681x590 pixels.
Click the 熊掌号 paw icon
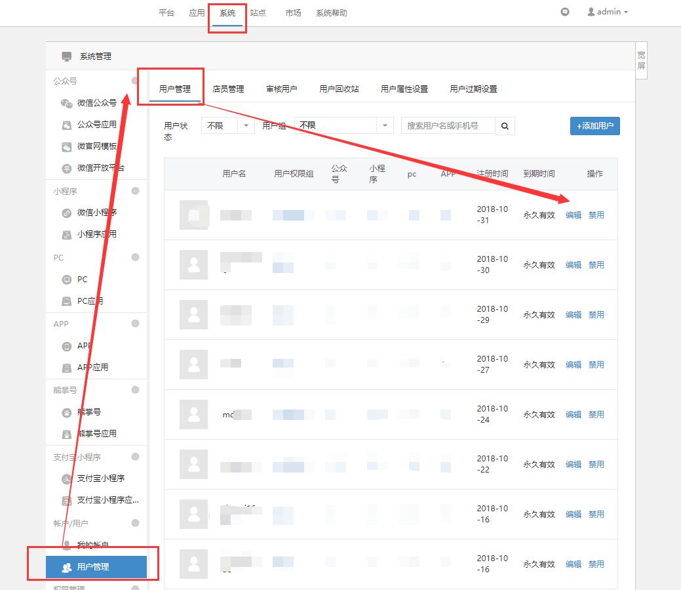pyautogui.click(x=66, y=412)
